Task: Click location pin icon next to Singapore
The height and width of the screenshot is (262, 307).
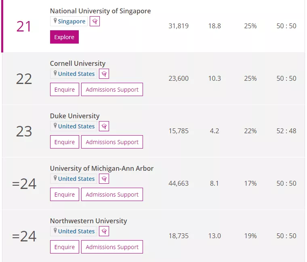Action: (x=55, y=21)
